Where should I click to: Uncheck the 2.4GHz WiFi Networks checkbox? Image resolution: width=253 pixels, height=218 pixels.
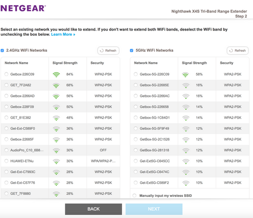[x=2, y=50]
